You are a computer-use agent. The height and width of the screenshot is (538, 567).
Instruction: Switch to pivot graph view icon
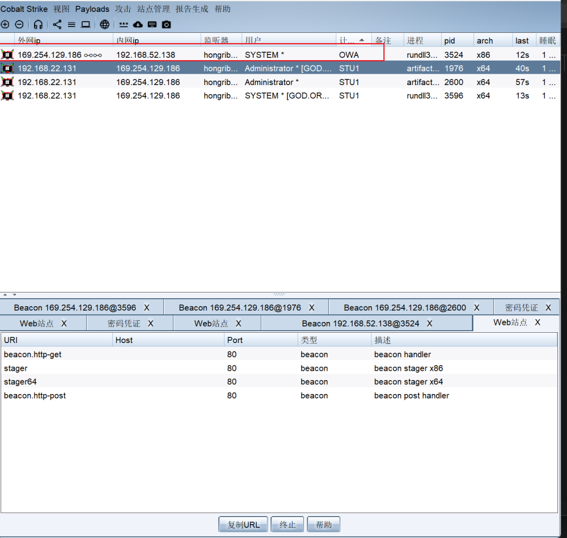click(57, 24)
